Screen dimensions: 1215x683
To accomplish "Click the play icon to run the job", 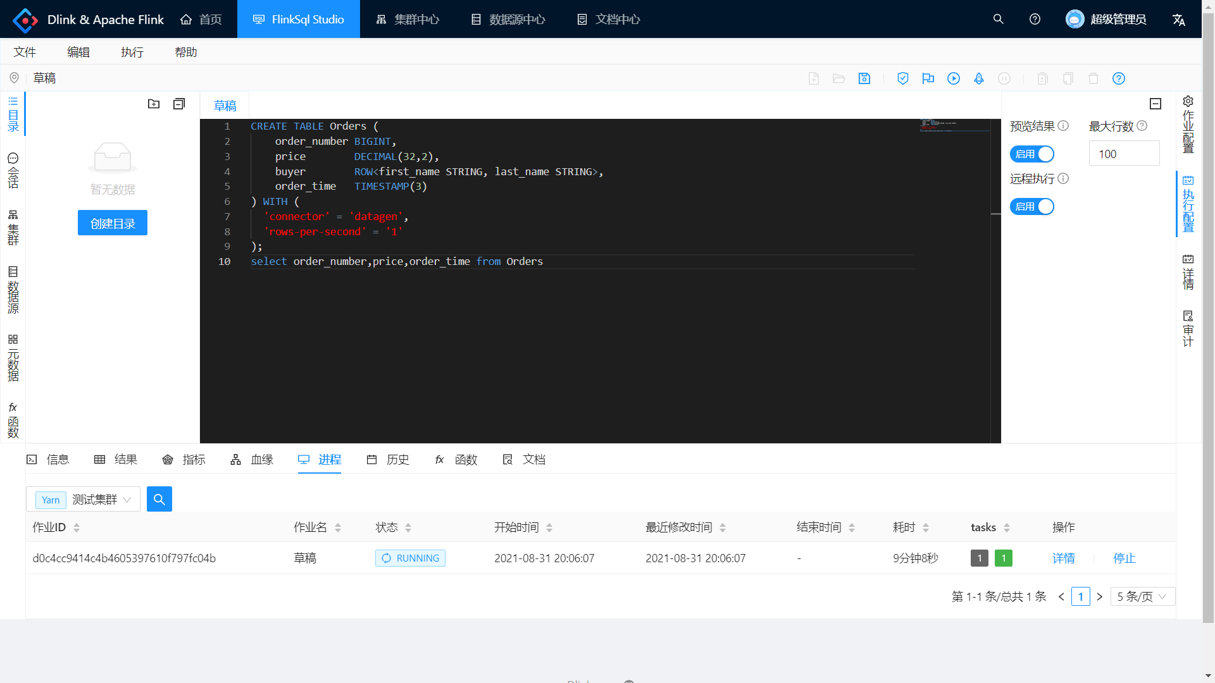I will point(954,78).
